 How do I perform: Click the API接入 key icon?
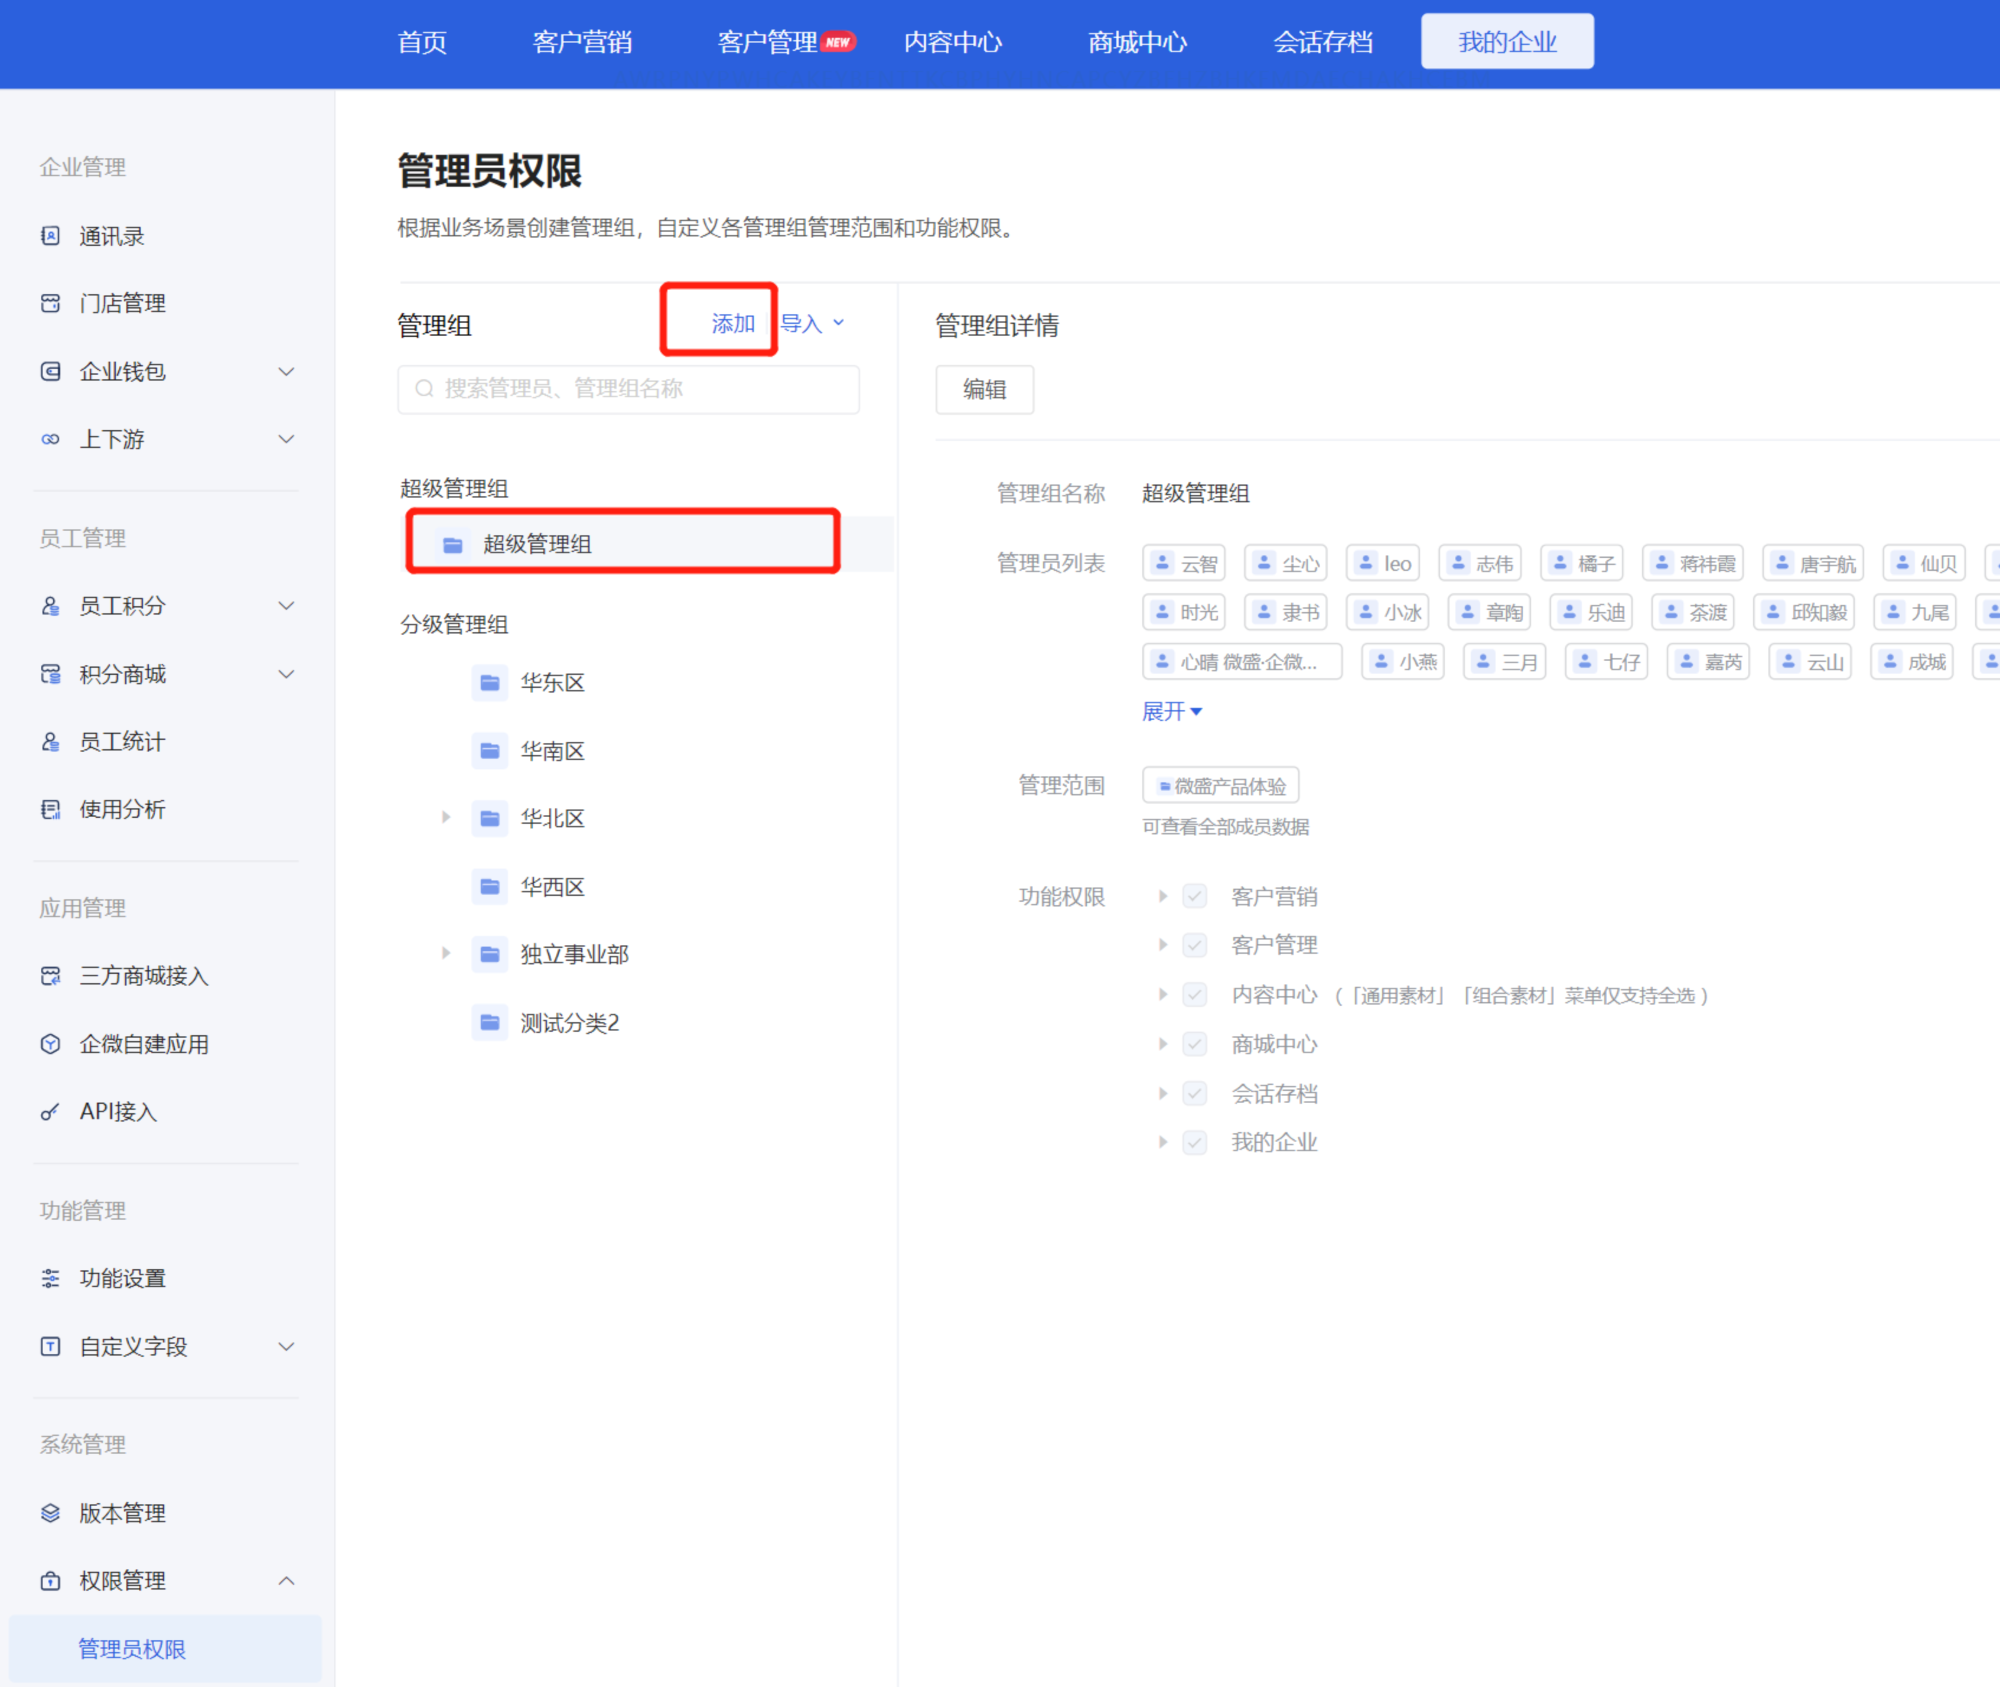(51, 1111)
